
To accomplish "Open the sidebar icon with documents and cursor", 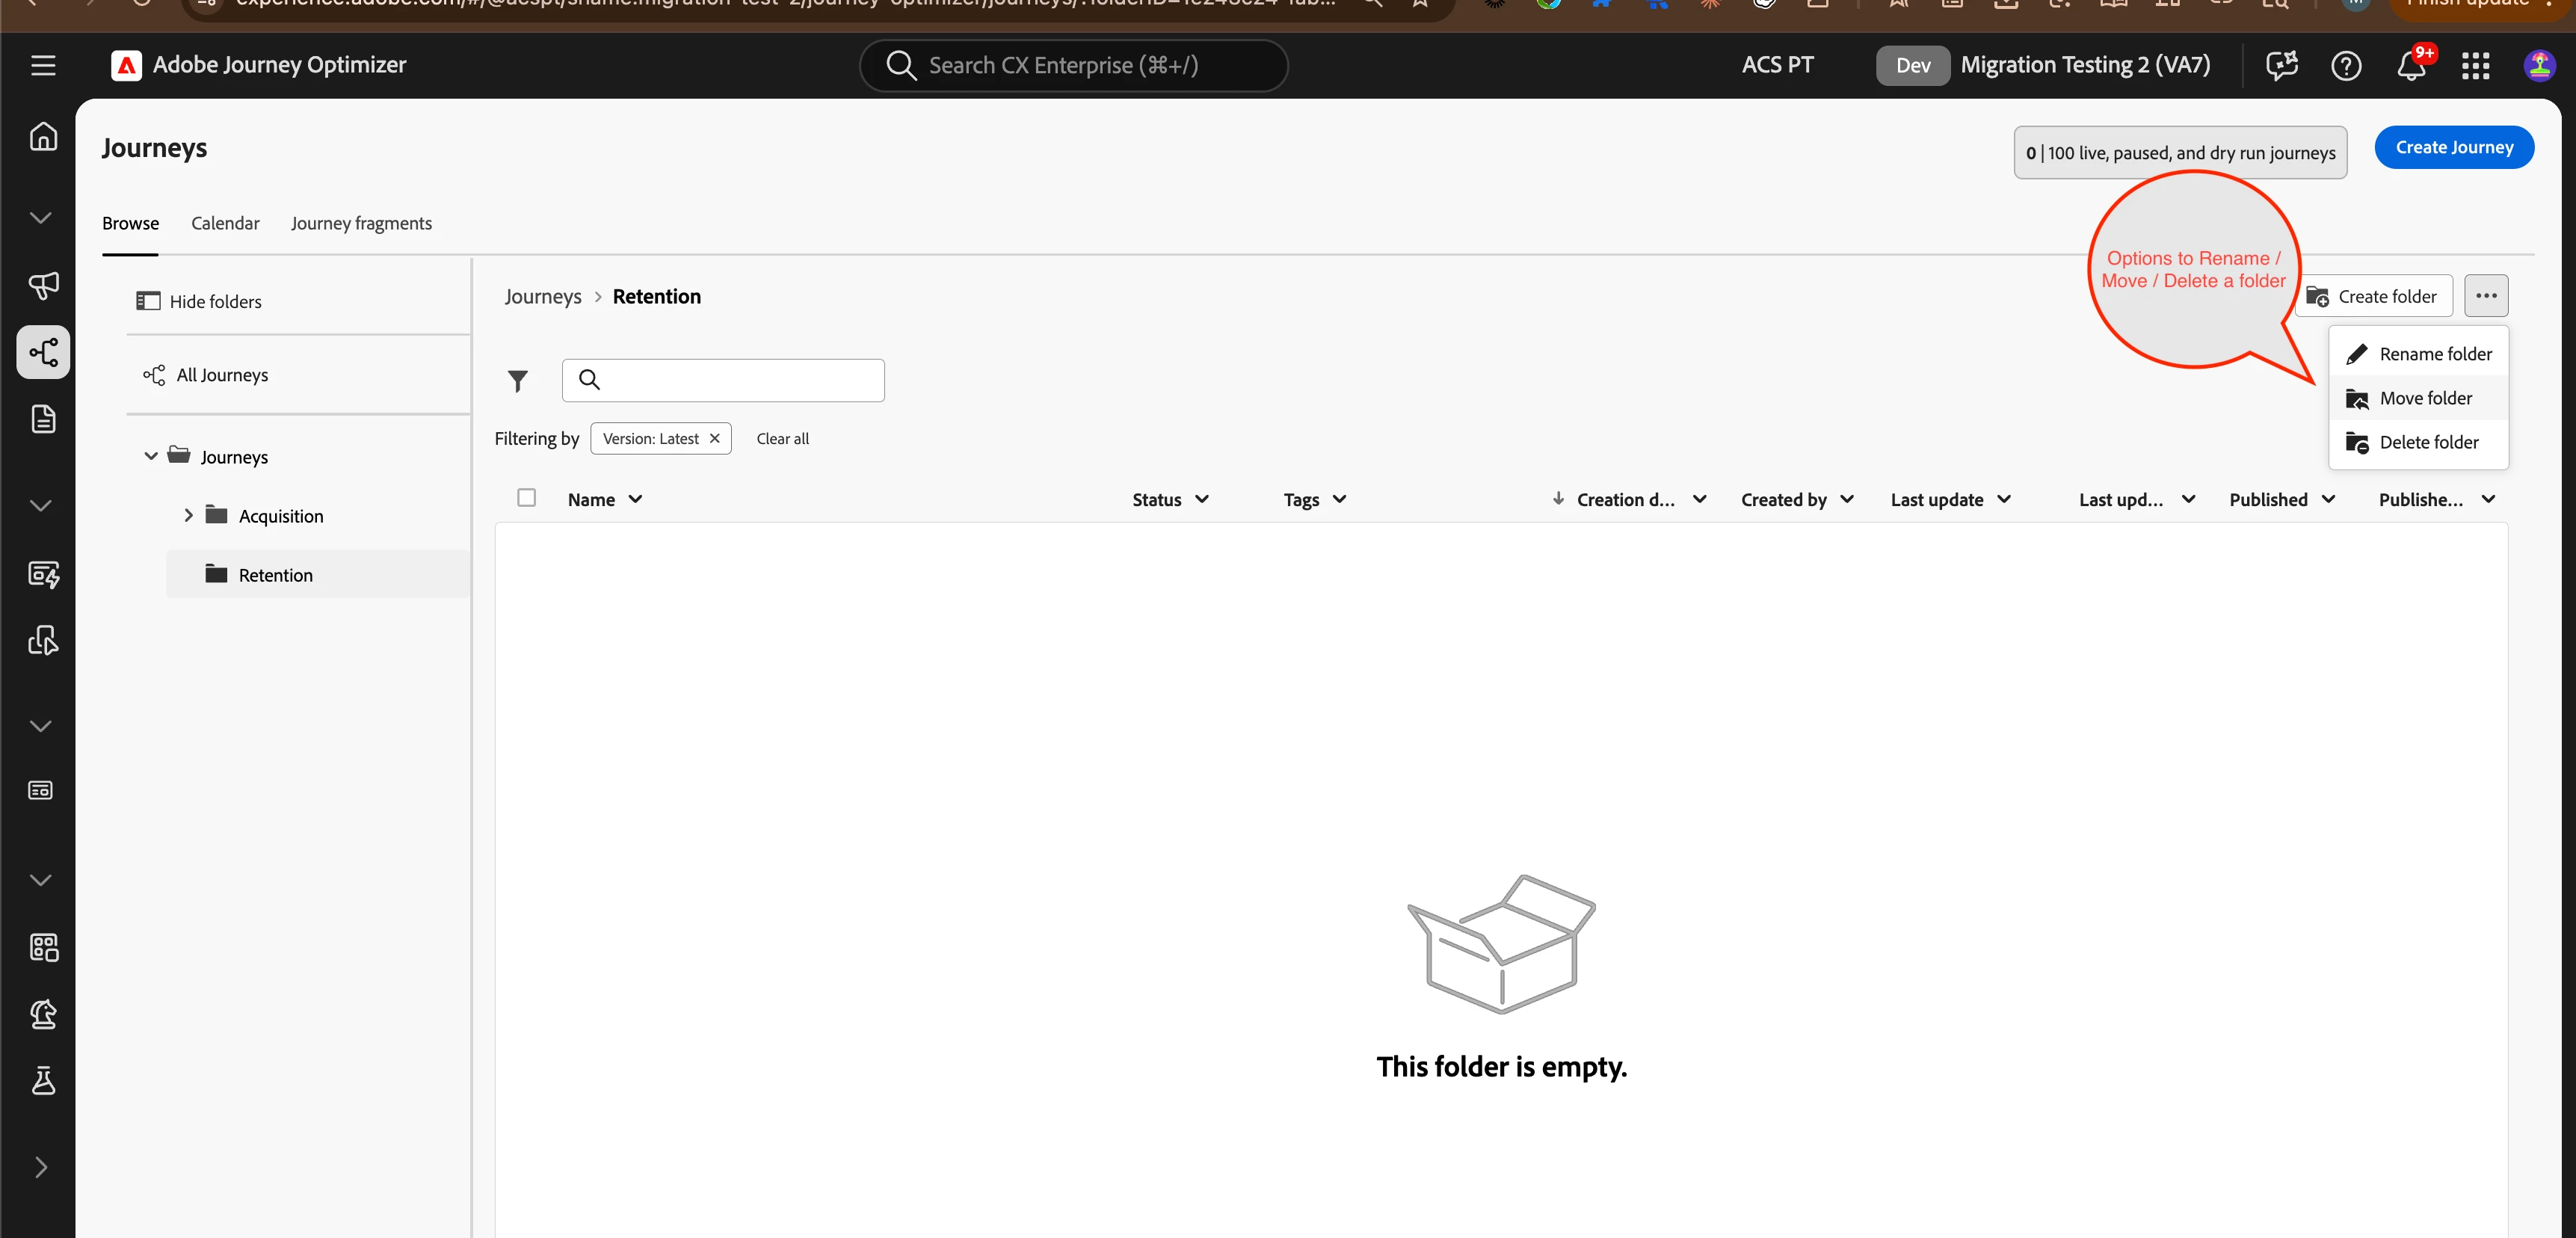I will (43, 640).
